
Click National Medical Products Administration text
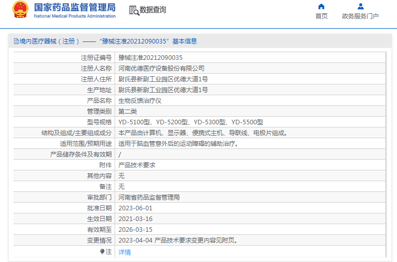pos(75,16)
